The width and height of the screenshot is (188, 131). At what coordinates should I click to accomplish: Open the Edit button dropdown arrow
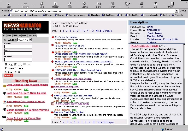pyautogui.click(x=164, y=5)
